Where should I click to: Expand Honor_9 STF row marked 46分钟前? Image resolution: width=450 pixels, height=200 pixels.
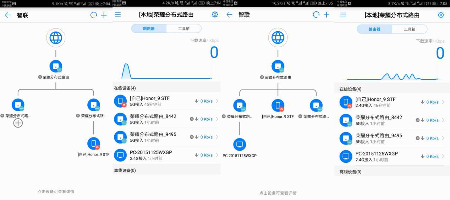392,102
